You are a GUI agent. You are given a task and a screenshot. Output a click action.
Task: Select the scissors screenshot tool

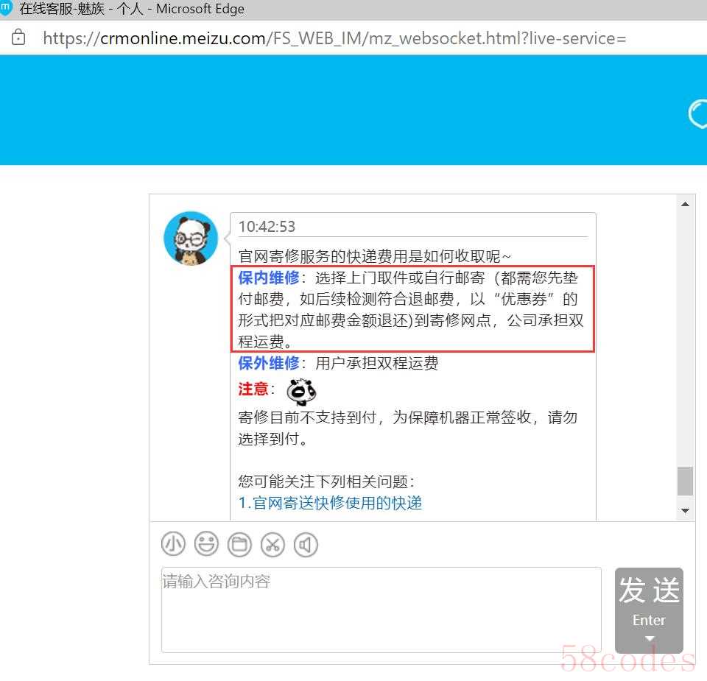click(x=272, y=544)
